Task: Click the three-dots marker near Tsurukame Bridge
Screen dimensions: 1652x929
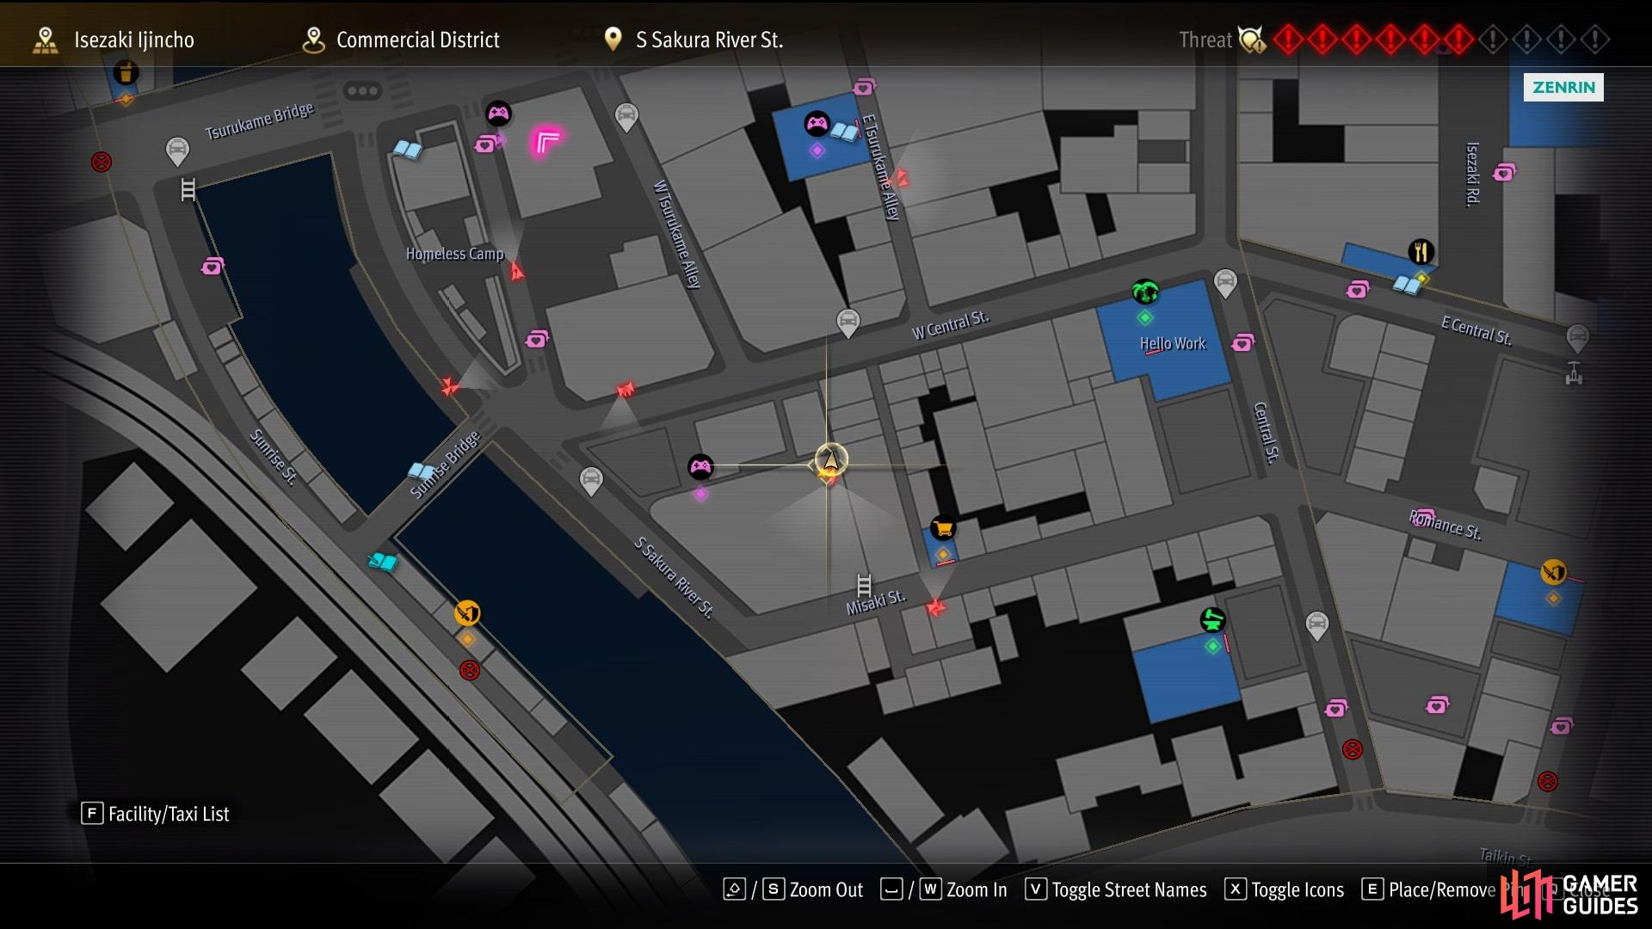Action: tap(362, 90)
